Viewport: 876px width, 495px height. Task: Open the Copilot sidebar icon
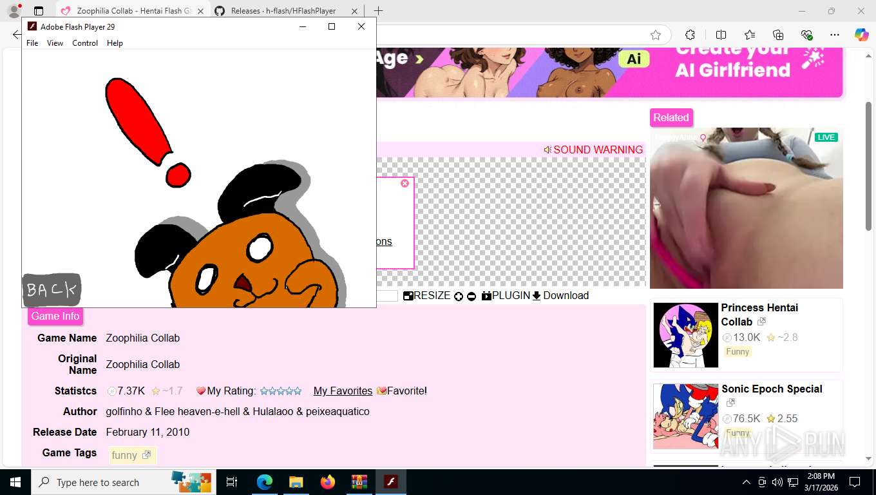pyautogui.click(x=862, y=35)
